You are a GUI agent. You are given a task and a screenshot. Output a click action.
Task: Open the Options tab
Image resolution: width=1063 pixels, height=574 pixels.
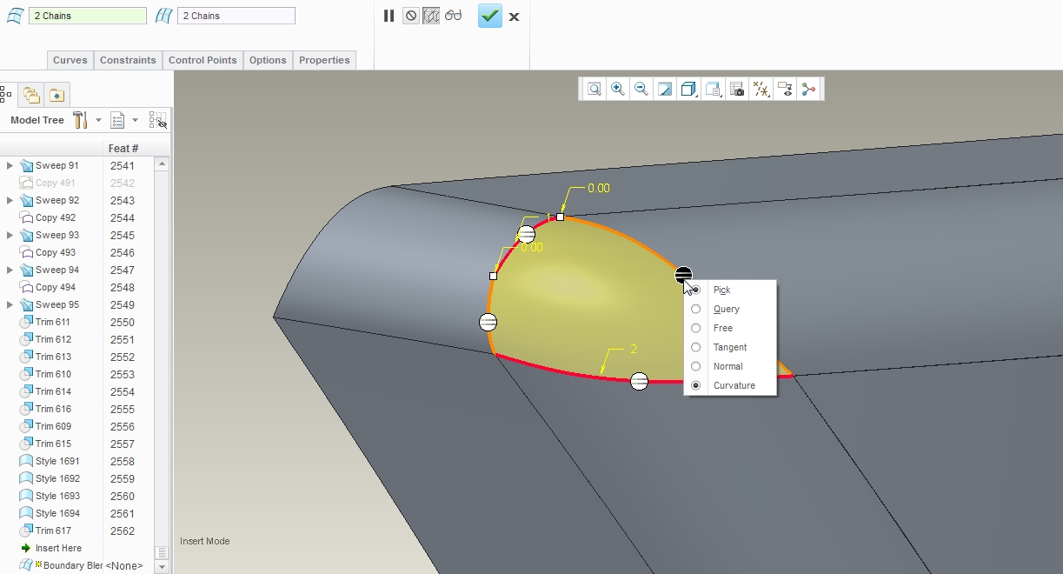coord(268,60)
